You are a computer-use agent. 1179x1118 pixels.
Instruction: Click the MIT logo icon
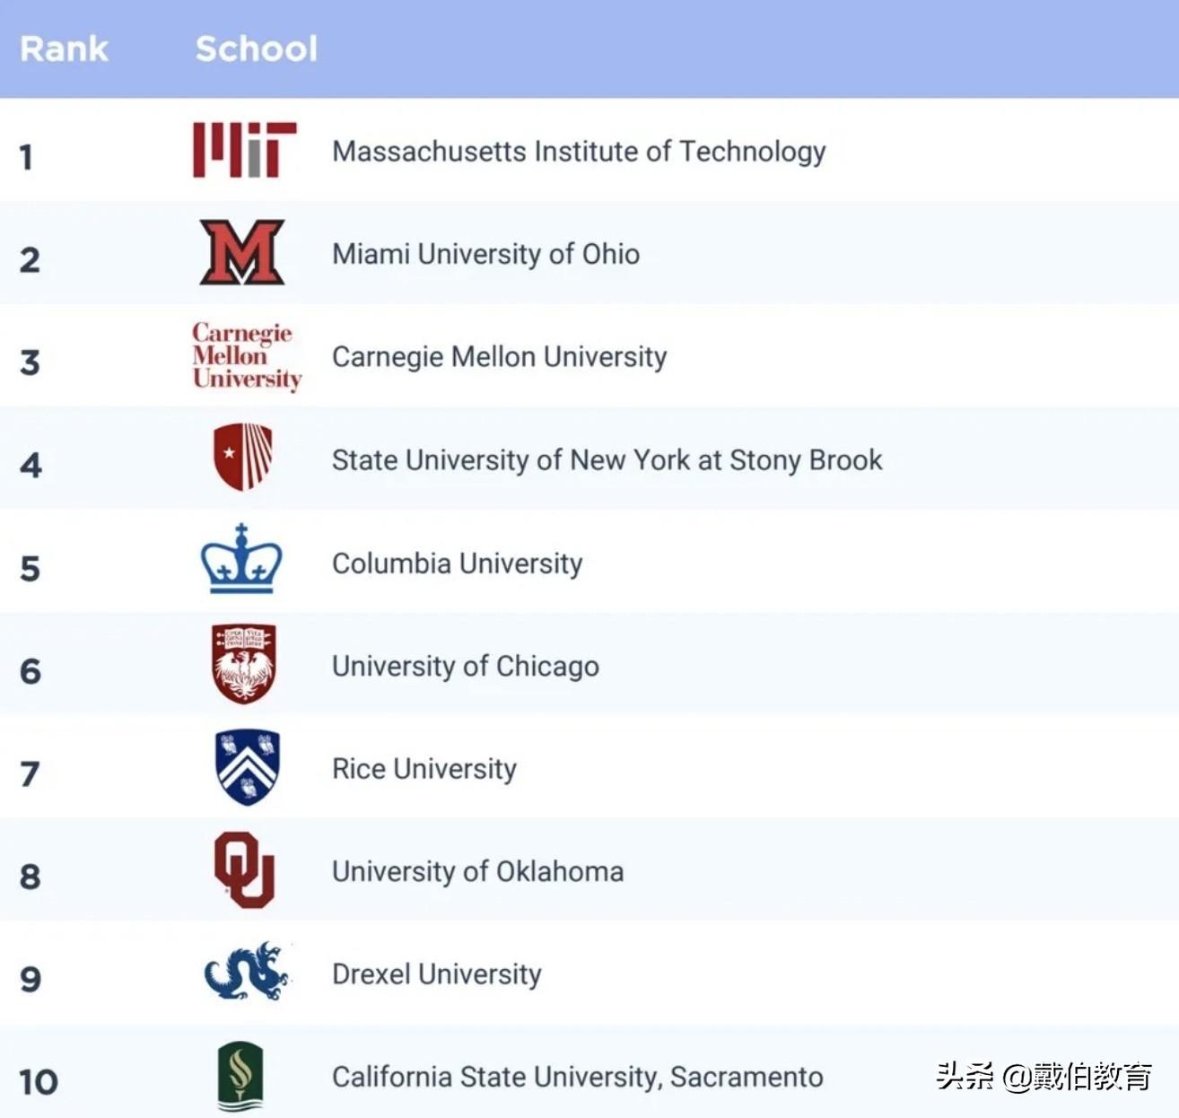click(244, 150)
